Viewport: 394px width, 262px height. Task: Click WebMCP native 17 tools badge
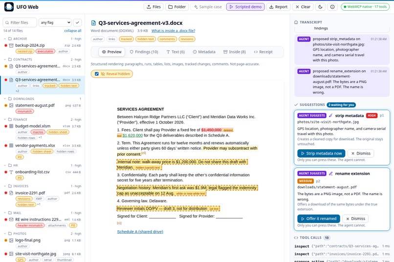coord(365,7)
